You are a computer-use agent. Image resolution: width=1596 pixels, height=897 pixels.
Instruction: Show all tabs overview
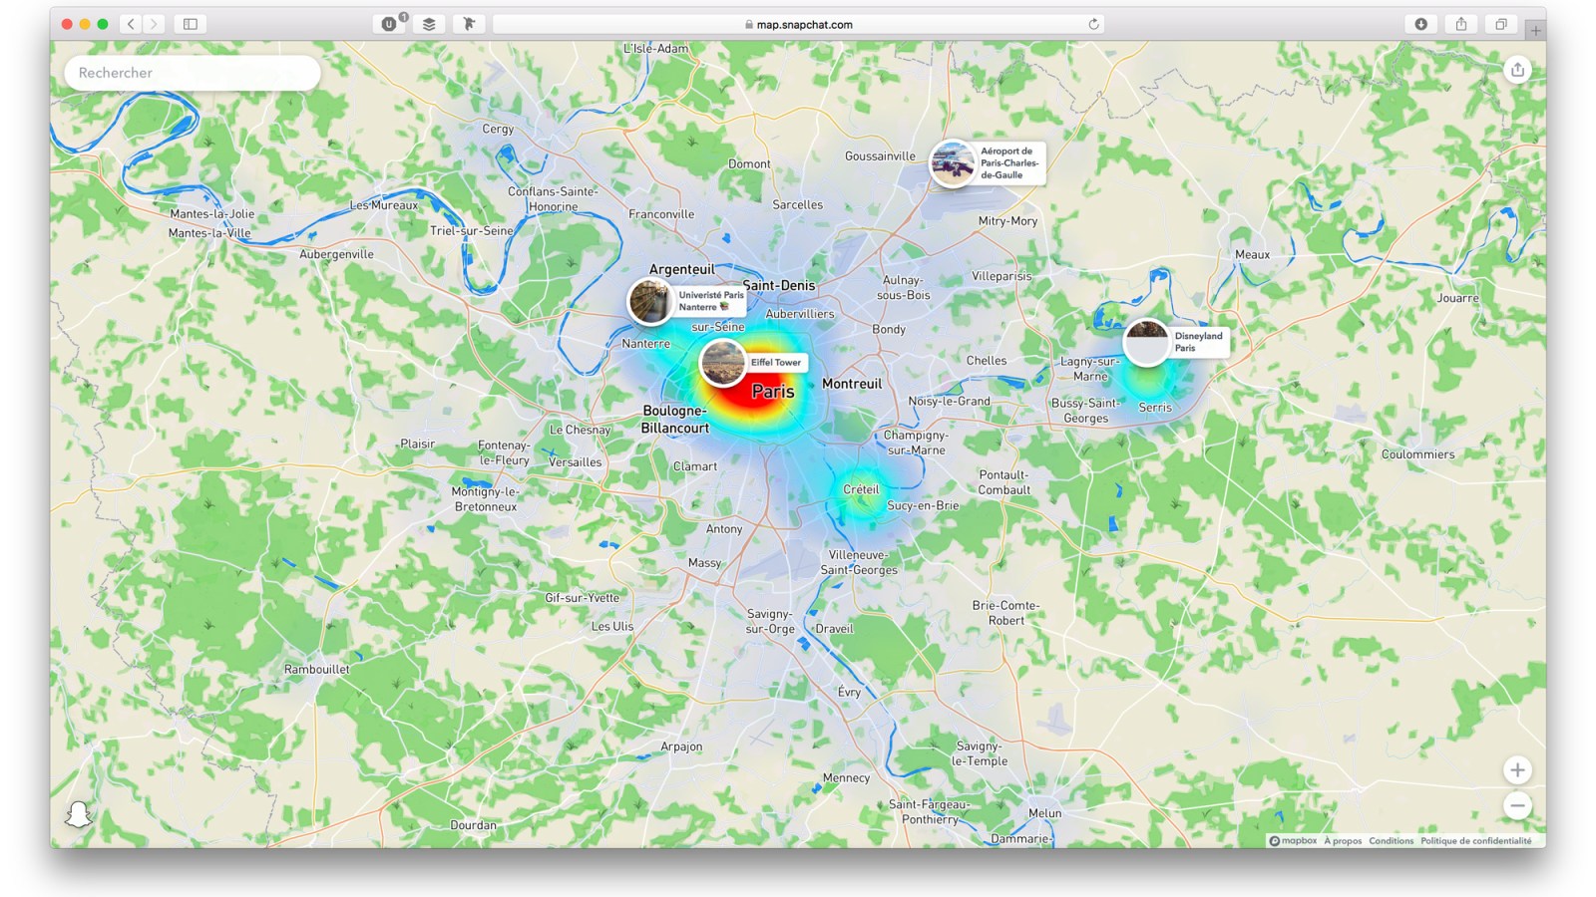pos(1500,24)
